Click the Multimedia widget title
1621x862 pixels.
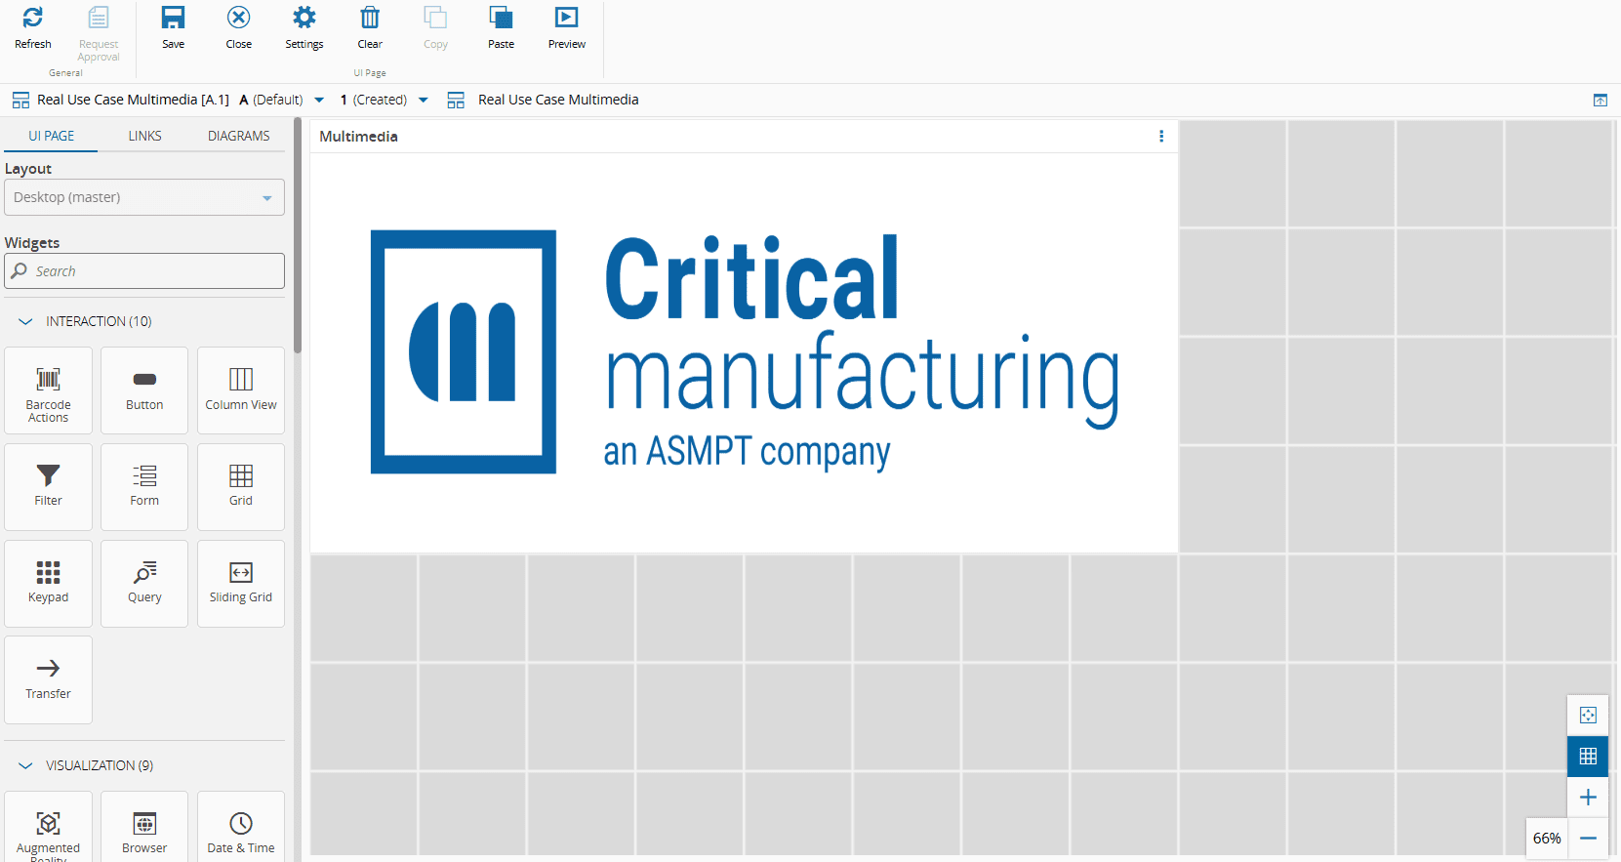point(358,137)
